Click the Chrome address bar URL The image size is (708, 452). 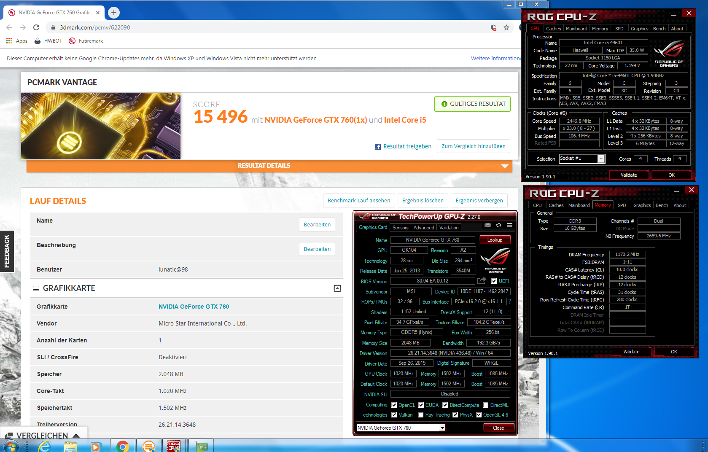click(x=95, y=27)
